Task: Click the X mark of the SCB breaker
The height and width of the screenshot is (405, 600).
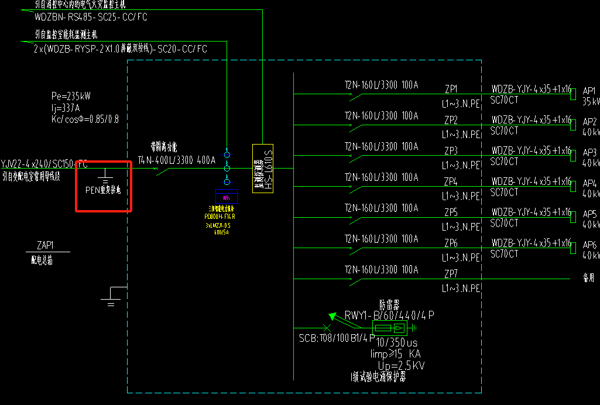Action: [x=327, y=328]
